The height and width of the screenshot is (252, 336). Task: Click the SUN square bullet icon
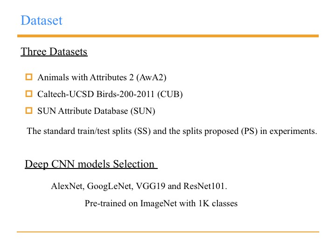[x=29, y=111]
